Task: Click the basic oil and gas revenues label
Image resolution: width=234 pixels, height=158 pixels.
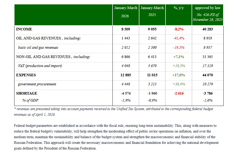Action: point(38,47)
